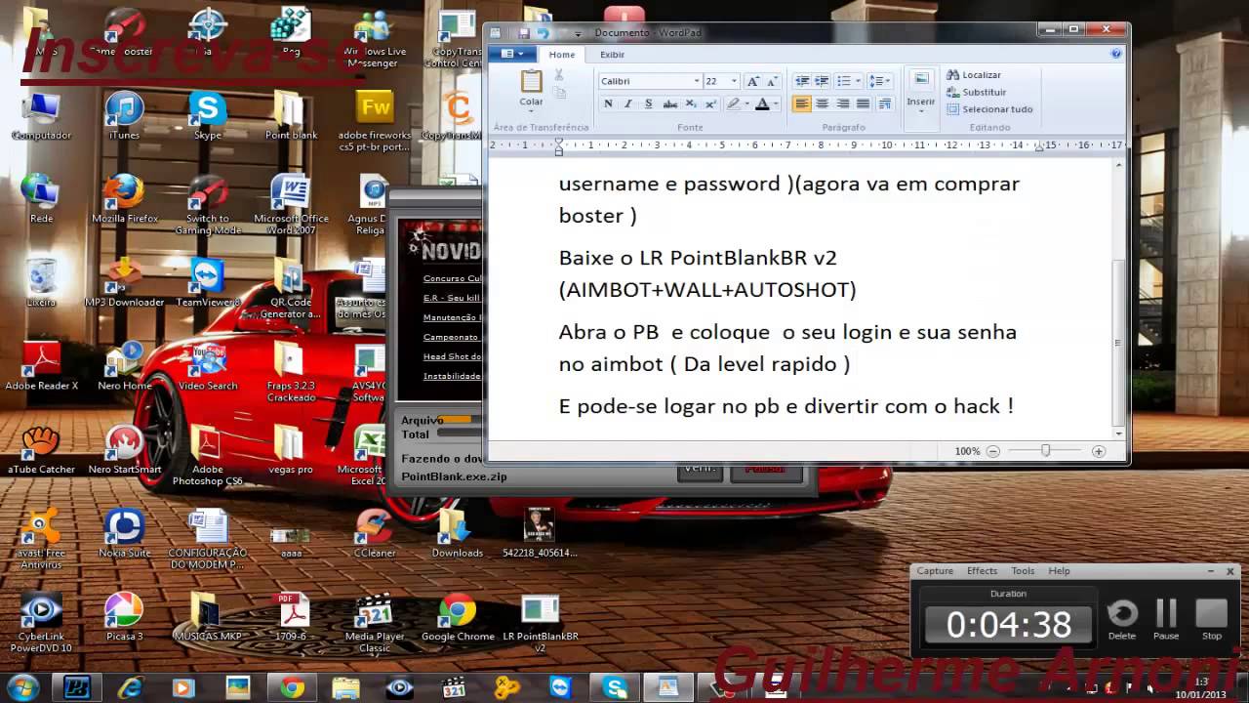Set paragraph alignment to center

point(823,103)
